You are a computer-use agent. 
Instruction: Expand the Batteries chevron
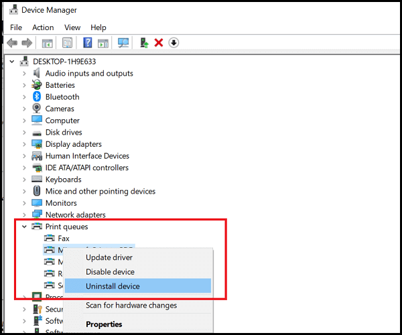[x=24, y=85]
